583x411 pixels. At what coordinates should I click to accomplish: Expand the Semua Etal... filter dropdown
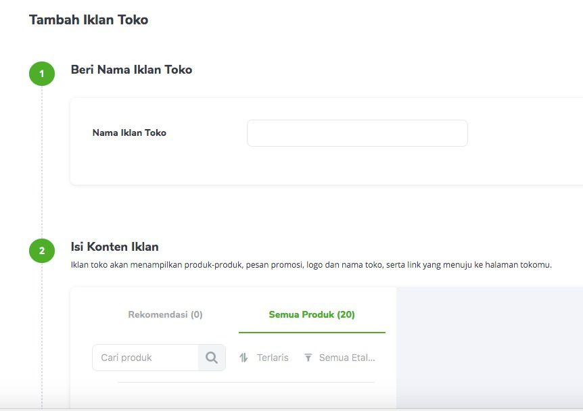[x=340, y=358]
